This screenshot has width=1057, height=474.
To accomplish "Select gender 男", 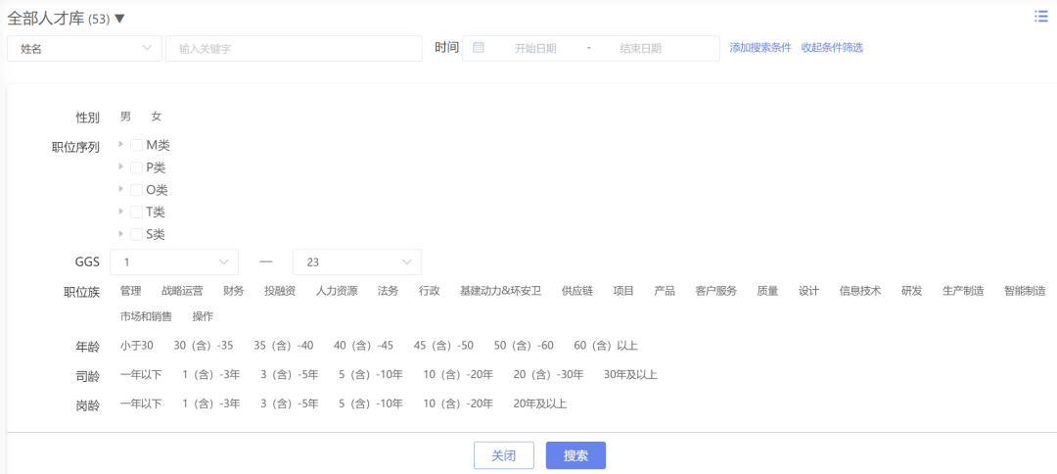I will coord(125,117).
